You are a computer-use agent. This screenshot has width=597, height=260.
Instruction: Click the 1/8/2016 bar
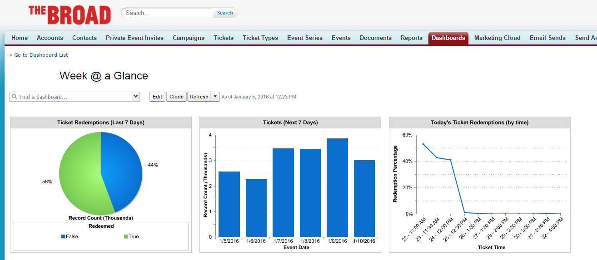pyautogui.click(x=310, y=193)
